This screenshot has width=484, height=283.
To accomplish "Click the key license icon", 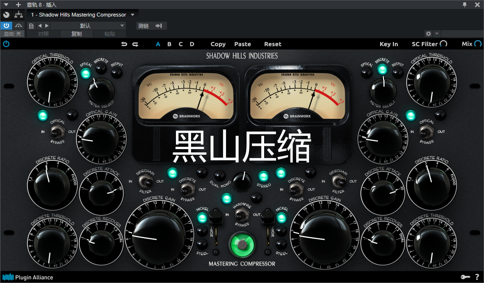I will click(x=466, y=277).
